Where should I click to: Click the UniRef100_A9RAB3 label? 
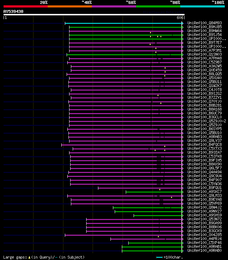click(204, 137)
